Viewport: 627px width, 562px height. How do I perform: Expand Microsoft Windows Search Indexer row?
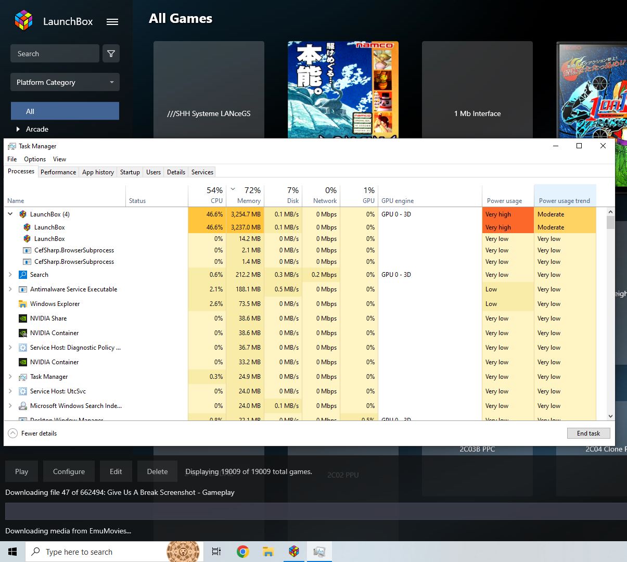(10, 405)
